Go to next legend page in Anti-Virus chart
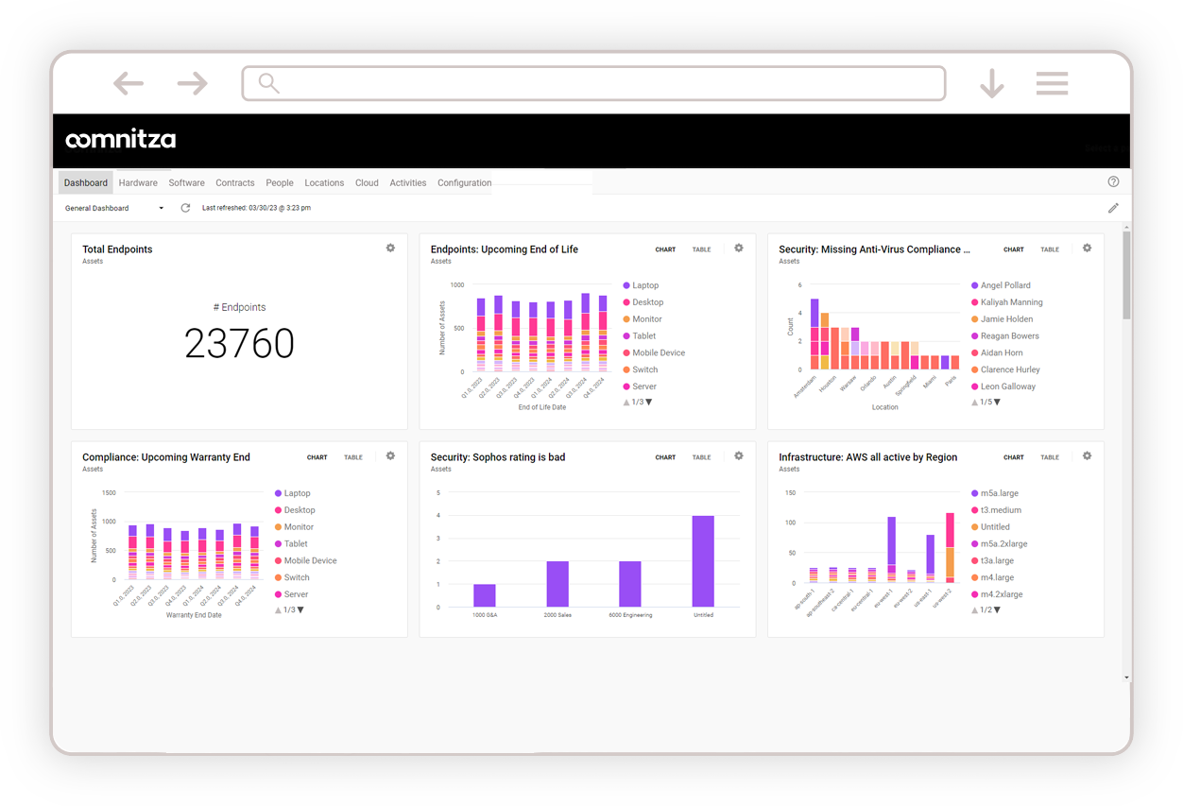Screen dimensions: 1183x806 997,403
